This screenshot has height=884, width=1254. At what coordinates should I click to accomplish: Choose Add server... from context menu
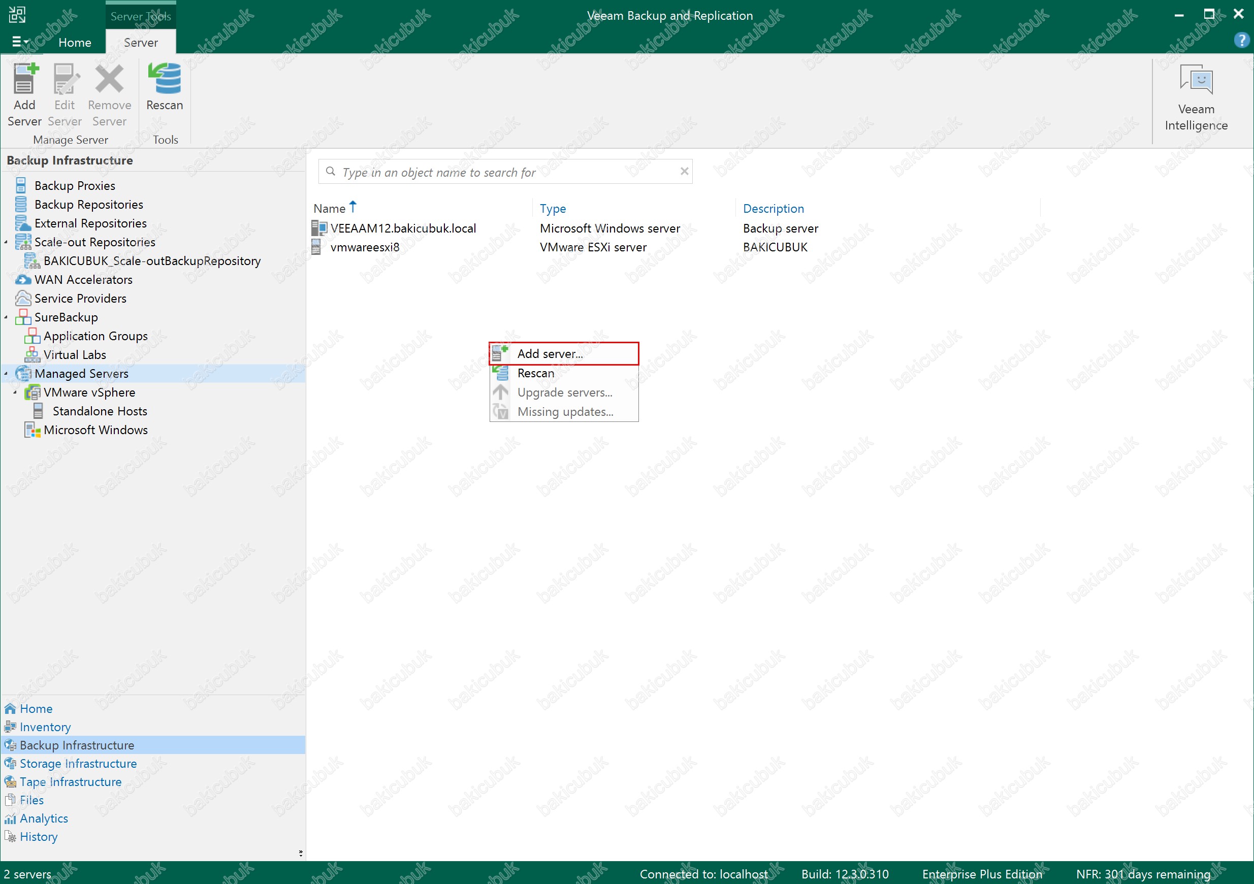click(x=564, y=354)
